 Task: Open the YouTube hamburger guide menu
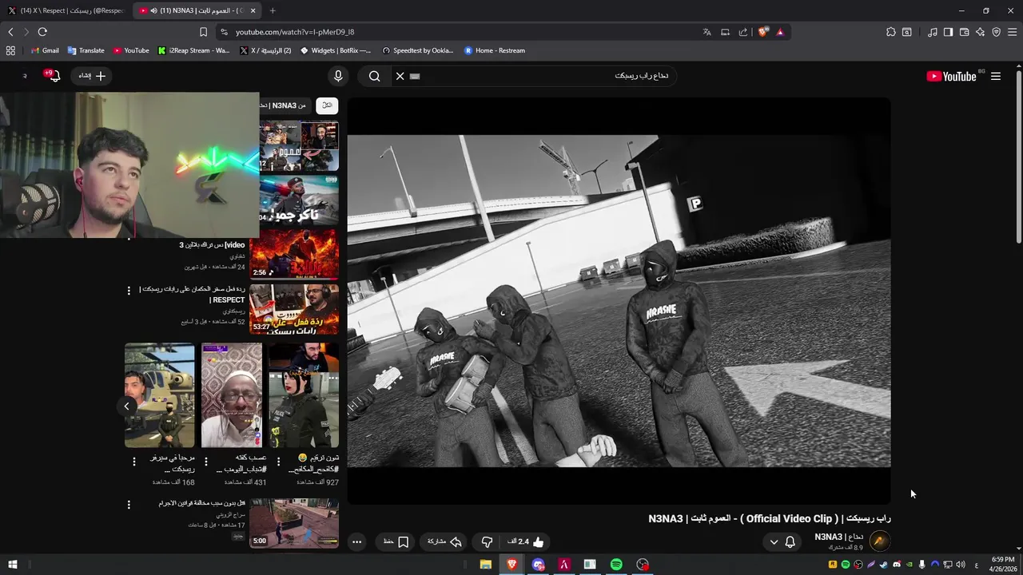(996, 76)
